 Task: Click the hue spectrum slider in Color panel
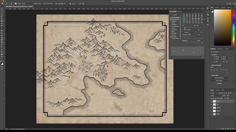click(x=234, y=28)
